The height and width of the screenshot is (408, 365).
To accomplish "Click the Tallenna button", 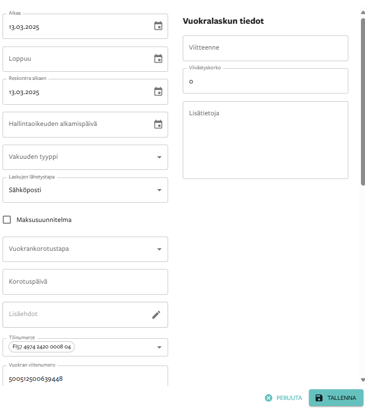I will pyautogui.click(x=336, y=398).
